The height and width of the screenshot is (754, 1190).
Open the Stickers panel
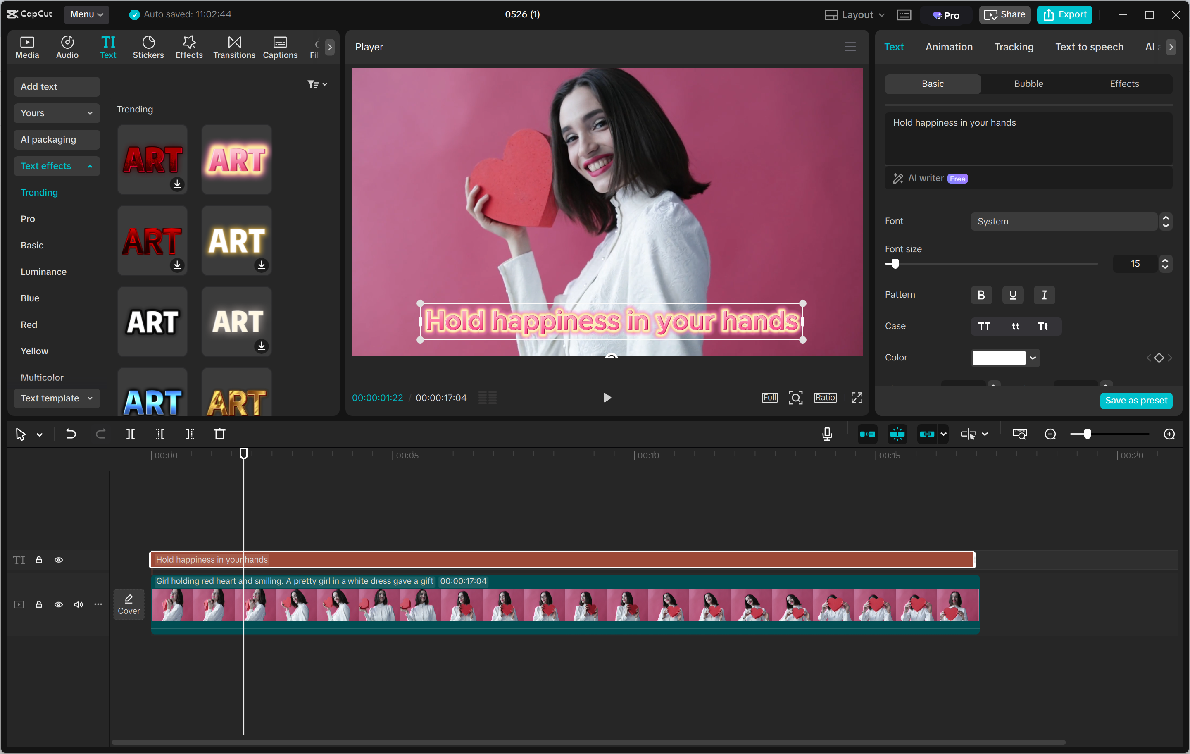(x=148, y=46)
